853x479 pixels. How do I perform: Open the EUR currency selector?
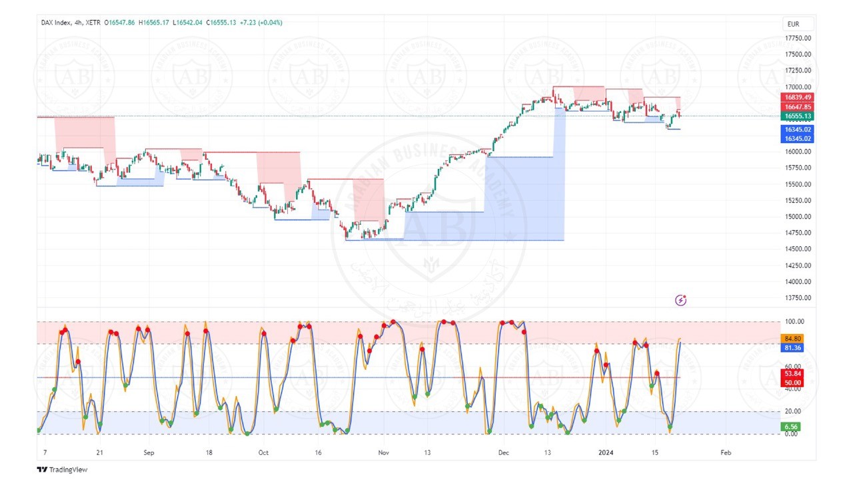(792, 24)
